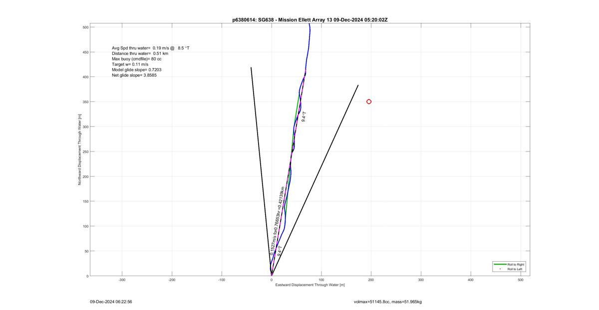Click the 'Net glide slope= 3.8585' value
This screenshot has width=599, height=310.
pyautogui.click(x=134, y=75)
